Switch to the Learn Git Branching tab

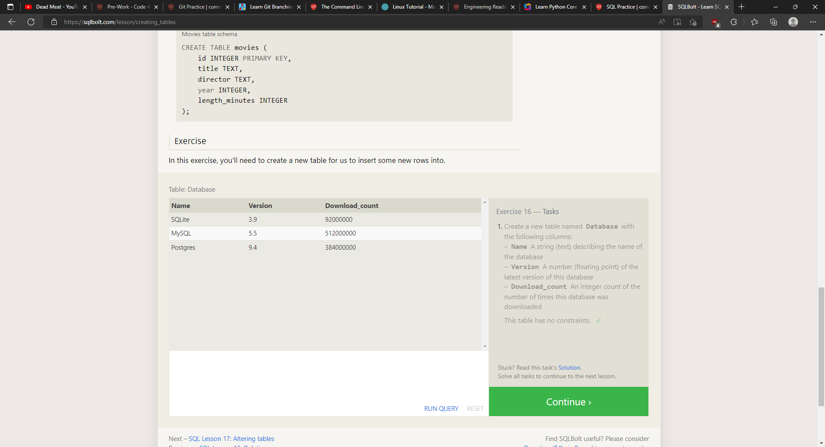click(x=271, y=7)
